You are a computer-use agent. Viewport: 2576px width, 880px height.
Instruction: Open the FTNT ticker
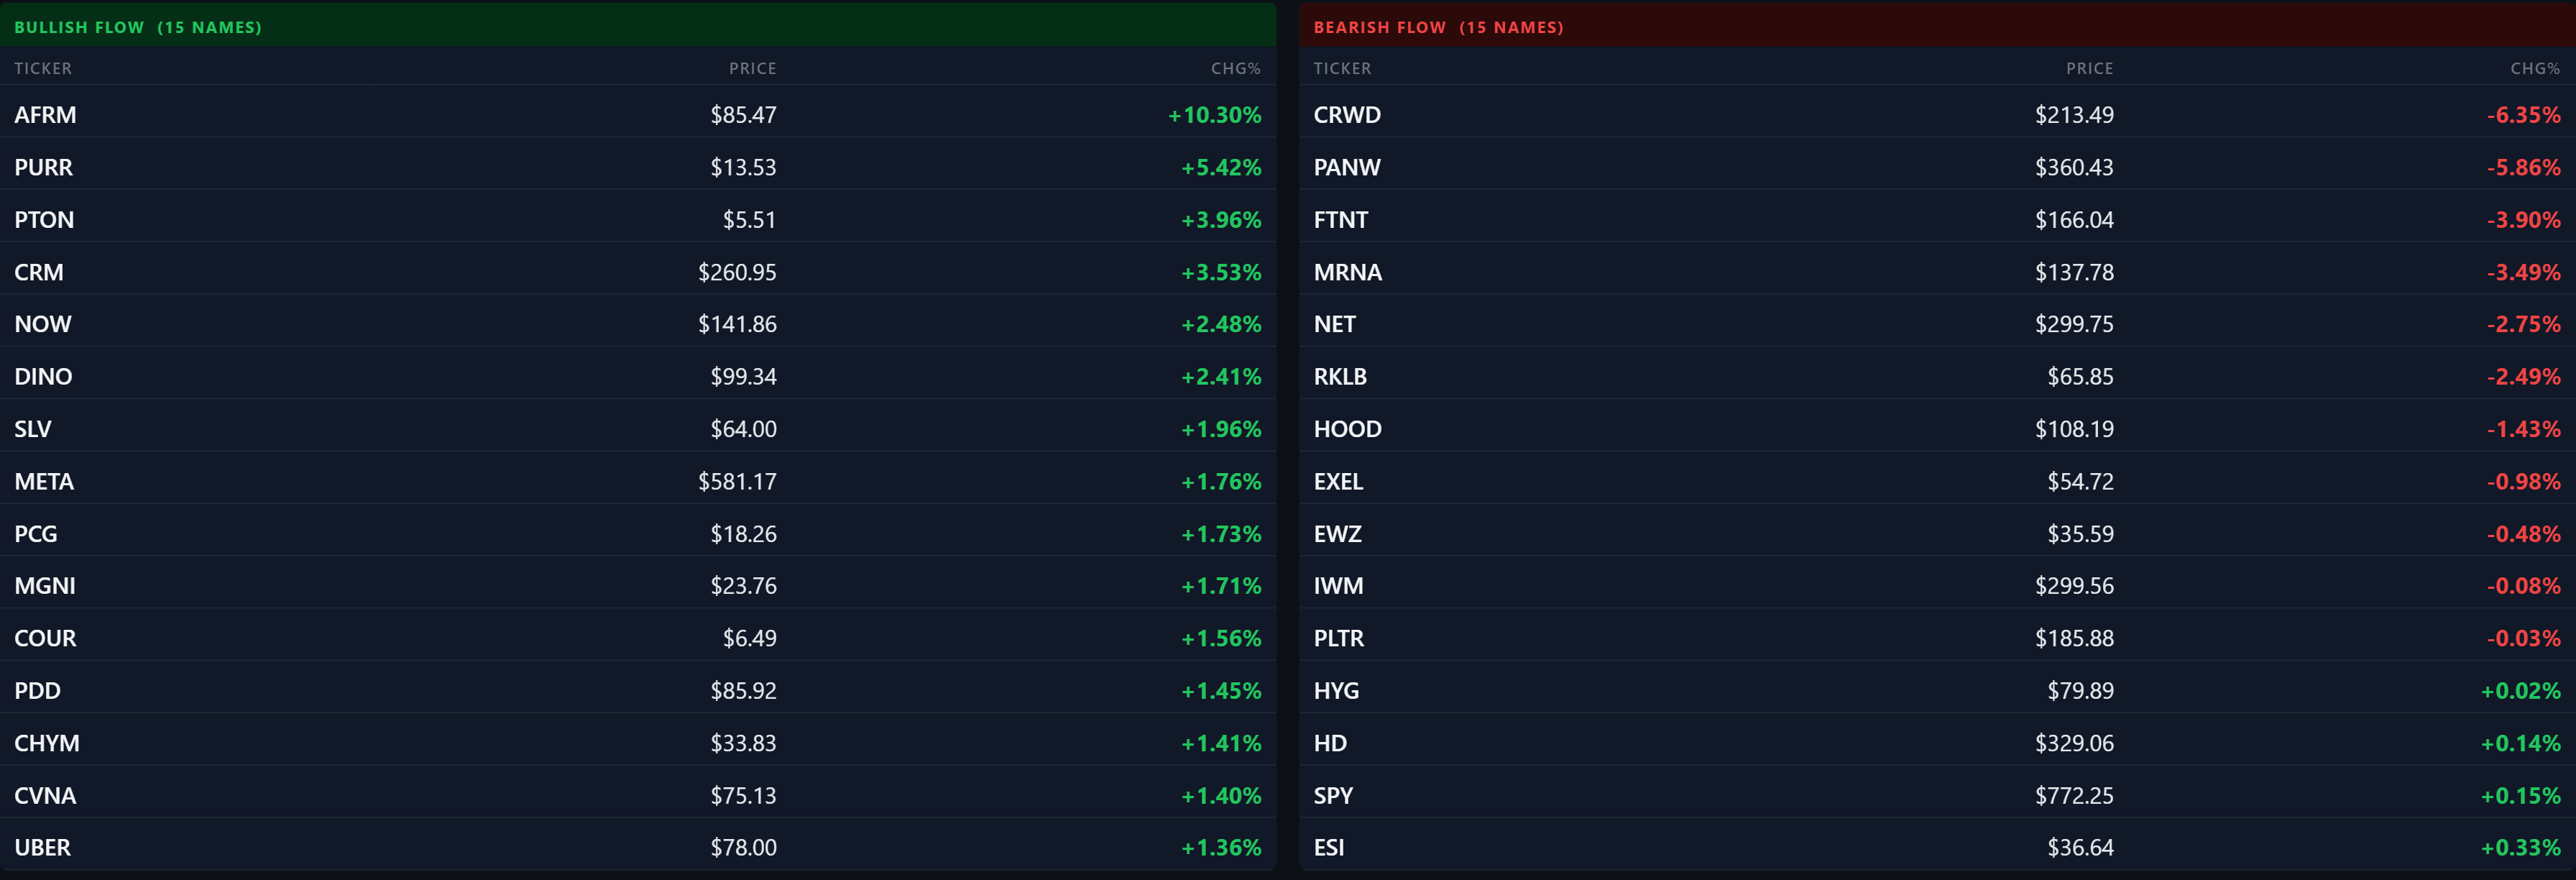click(1341, 220)
